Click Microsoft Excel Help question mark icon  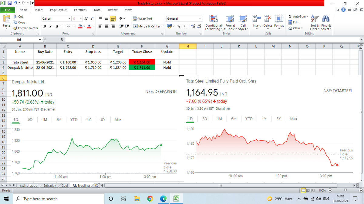[x=343, y=10]
